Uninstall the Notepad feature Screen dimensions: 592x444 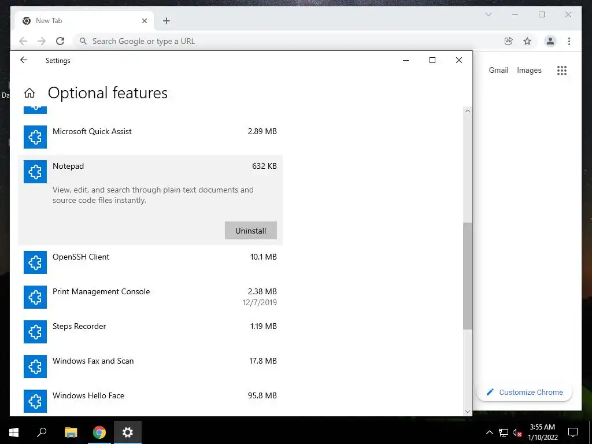(x=251, y=231)
